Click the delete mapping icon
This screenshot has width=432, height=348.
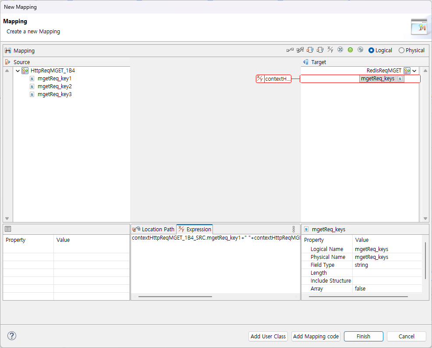point(340,50)
